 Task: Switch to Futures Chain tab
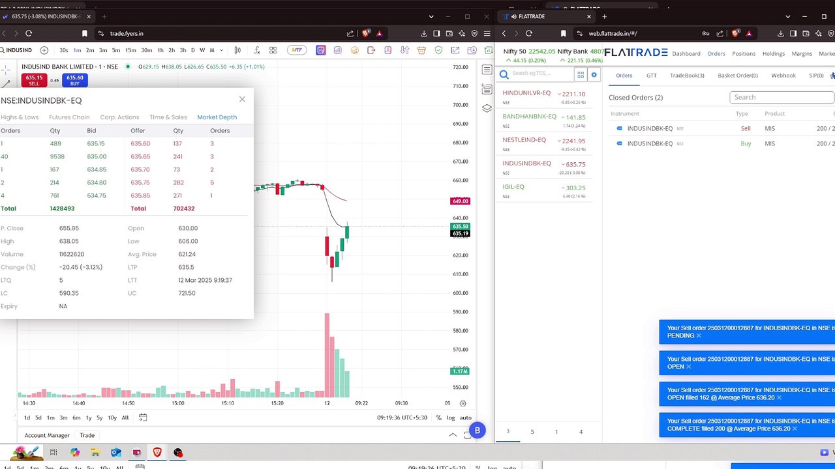(69, 117)
